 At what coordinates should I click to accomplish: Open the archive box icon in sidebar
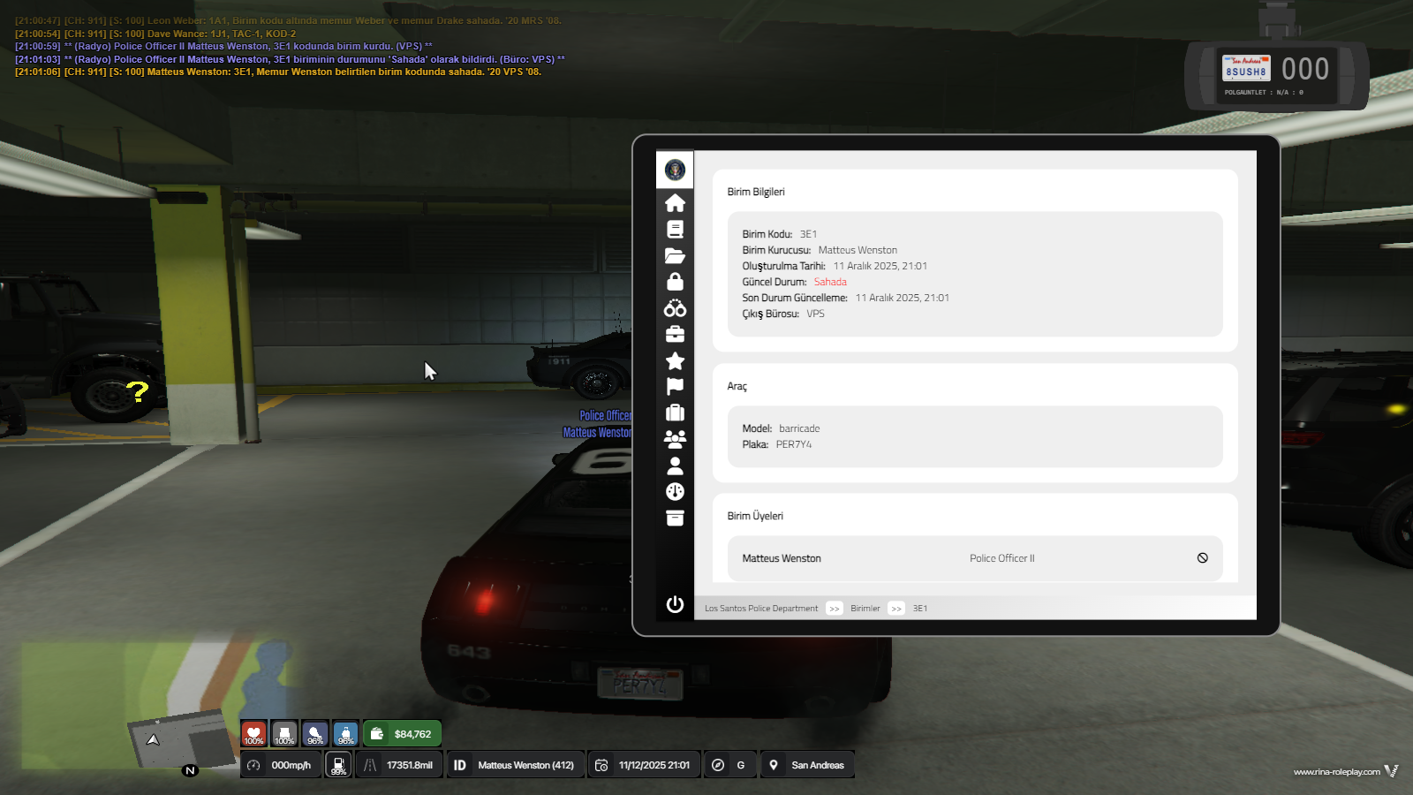pos(675,518)
